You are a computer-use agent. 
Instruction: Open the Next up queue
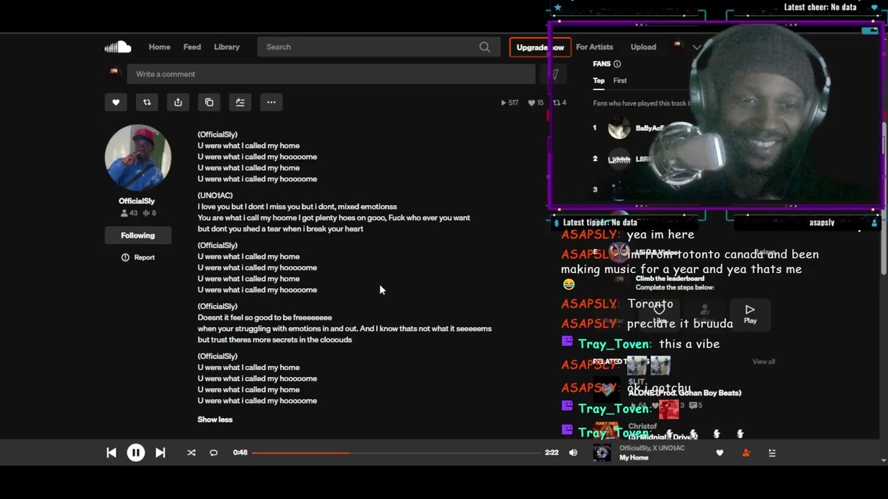point(772,453)
